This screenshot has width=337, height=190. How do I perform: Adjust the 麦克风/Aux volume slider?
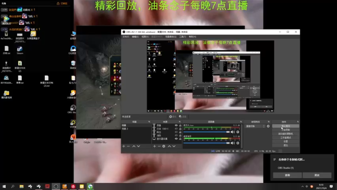(206, 132)
